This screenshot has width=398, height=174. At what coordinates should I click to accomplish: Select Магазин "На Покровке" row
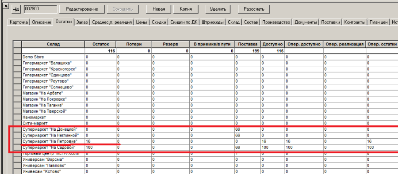[x=206, y=99]
